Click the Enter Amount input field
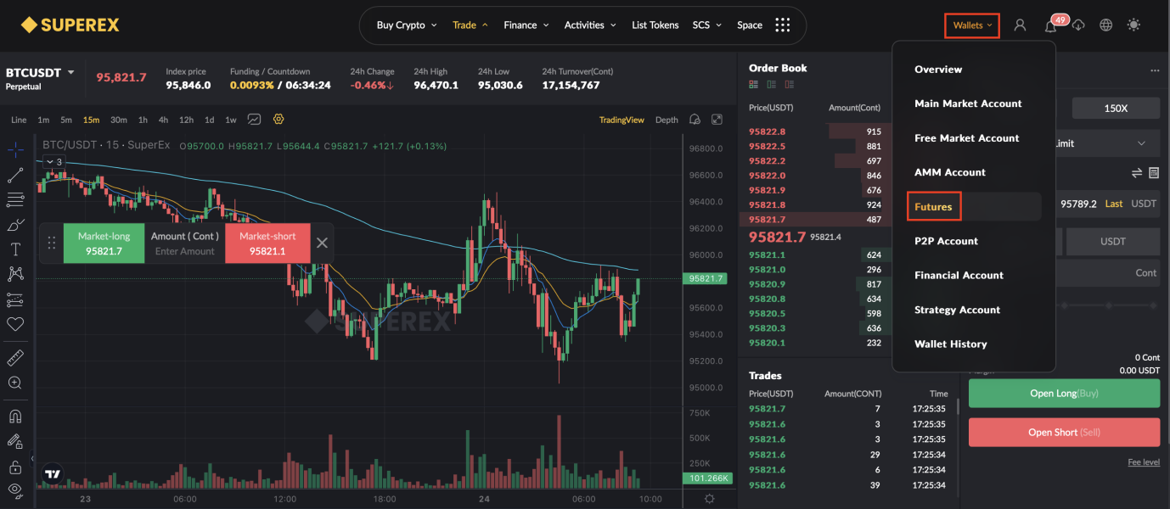This screenshot has width=1170, height=509. 185,251
